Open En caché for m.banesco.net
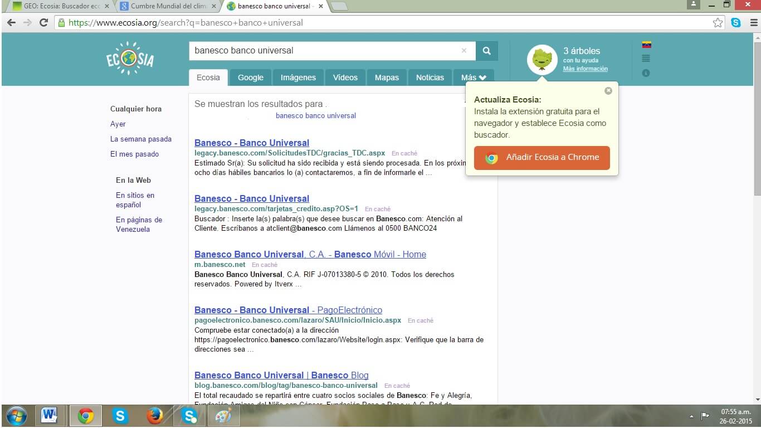 pos(265,265)
